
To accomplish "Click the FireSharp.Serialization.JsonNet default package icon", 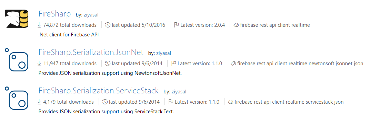I will coord(17,59).
